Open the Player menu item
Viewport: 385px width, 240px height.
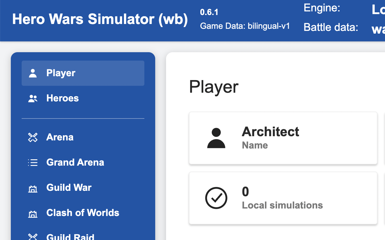click(x=83, y=73)
